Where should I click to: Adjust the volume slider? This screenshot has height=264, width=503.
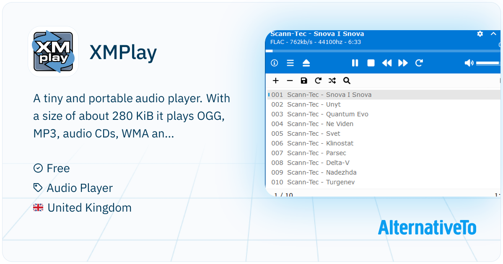[x=488, y=63]
